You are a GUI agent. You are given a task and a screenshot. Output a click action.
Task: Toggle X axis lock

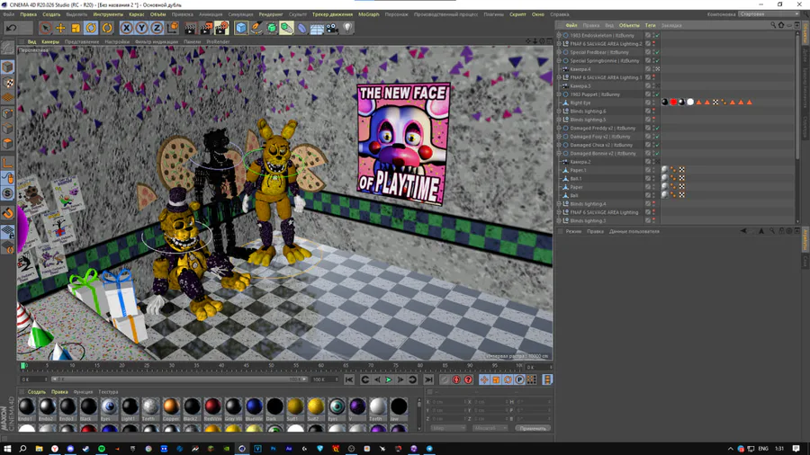point(127,28)
